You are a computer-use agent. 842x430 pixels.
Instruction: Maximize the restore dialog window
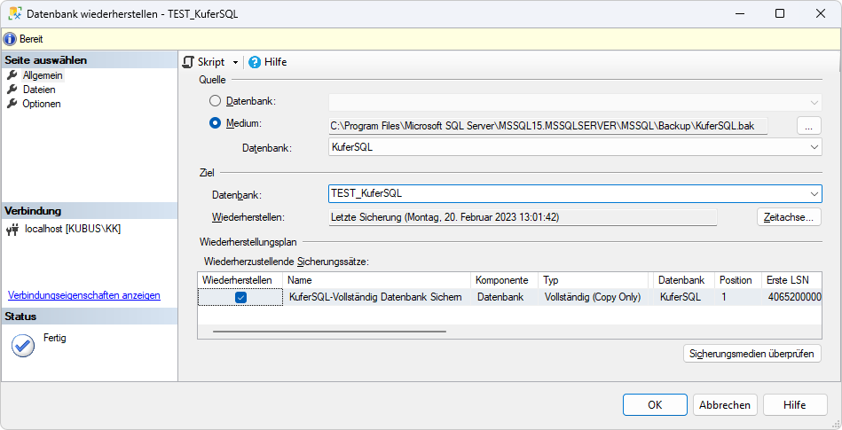click(x=780, y=14)
